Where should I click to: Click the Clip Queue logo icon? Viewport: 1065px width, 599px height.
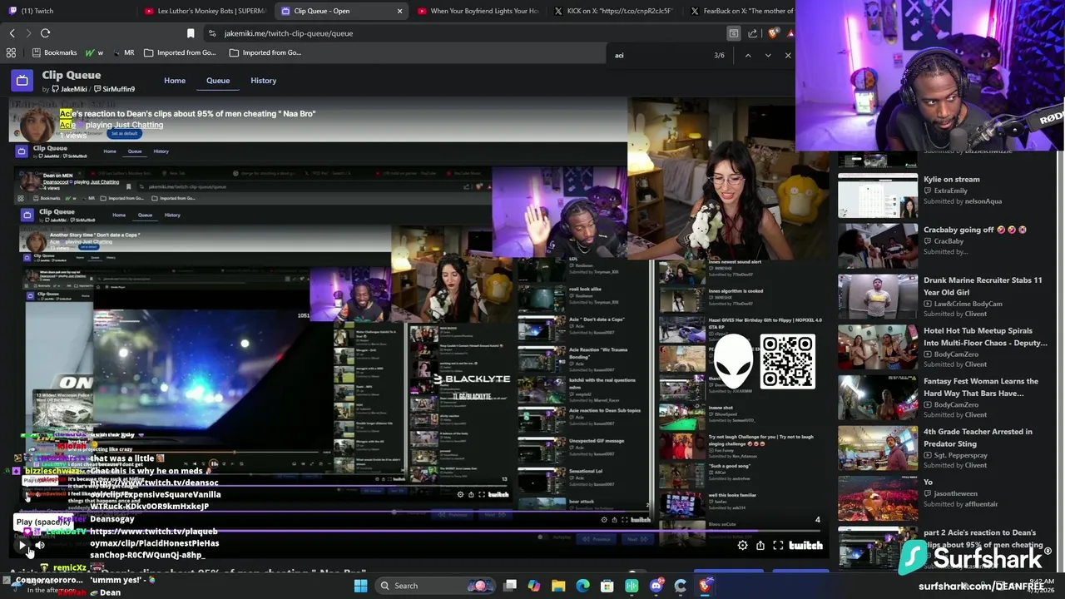22,81
